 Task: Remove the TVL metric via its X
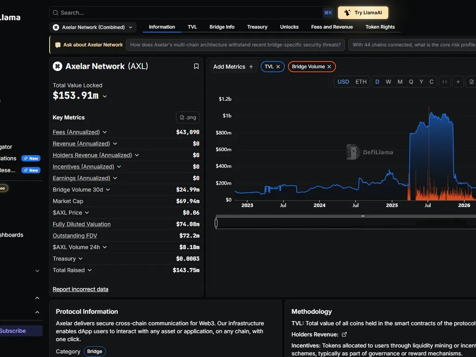[278, 67]
